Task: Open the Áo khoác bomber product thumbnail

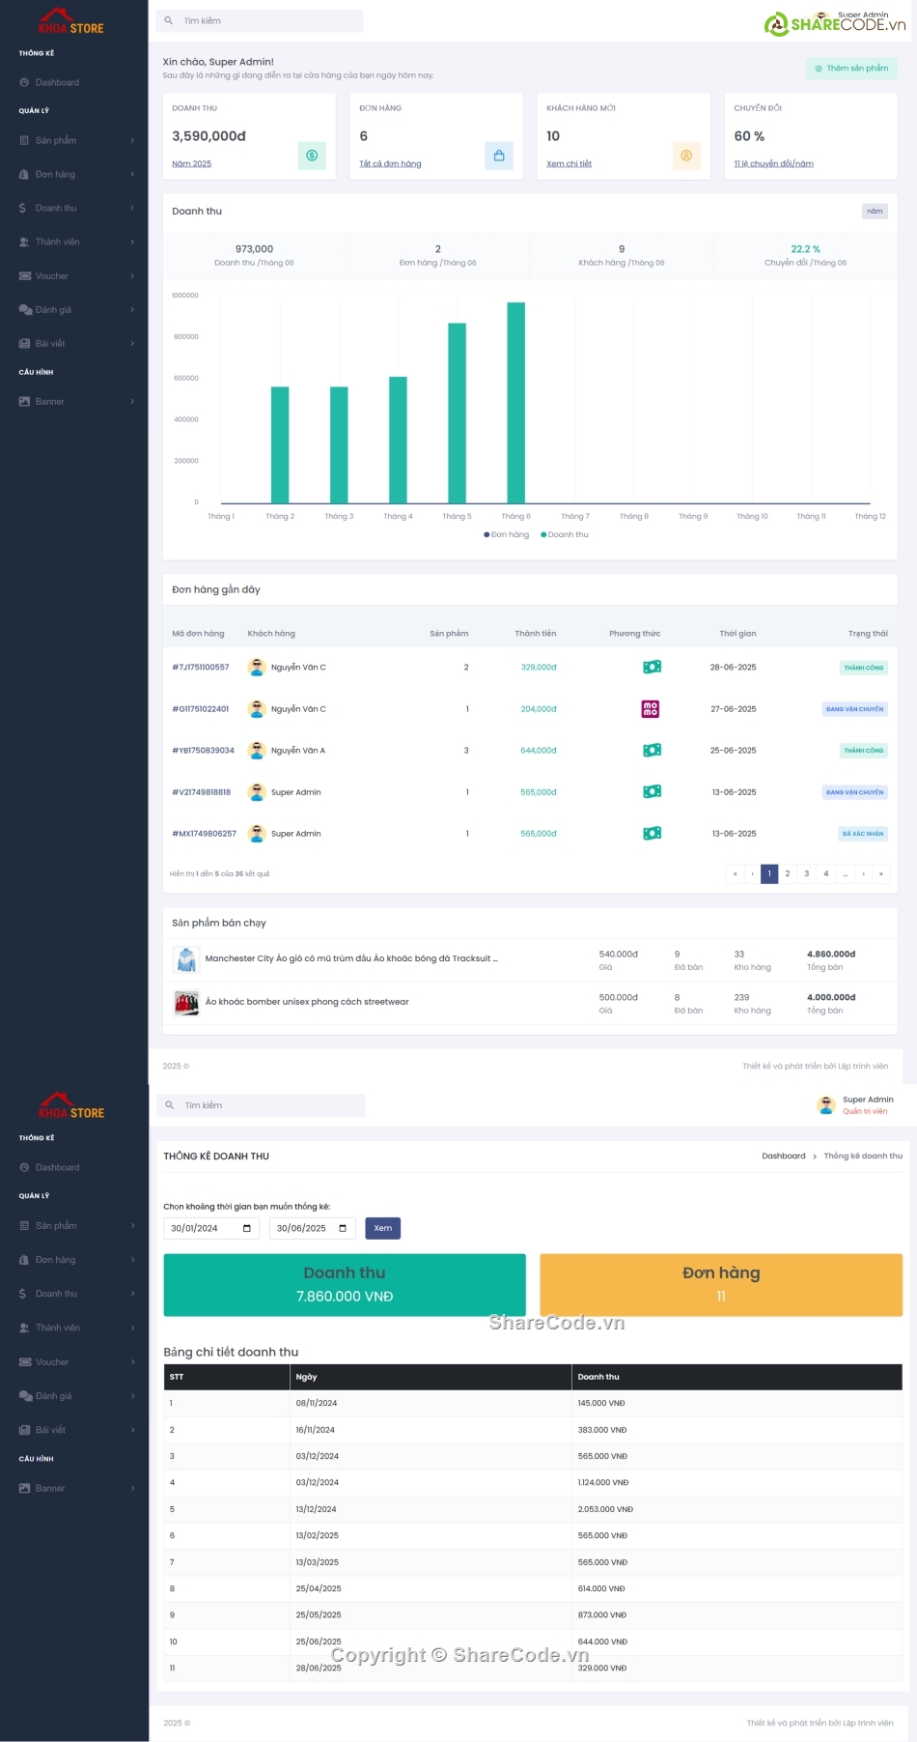Action: 186,1003
